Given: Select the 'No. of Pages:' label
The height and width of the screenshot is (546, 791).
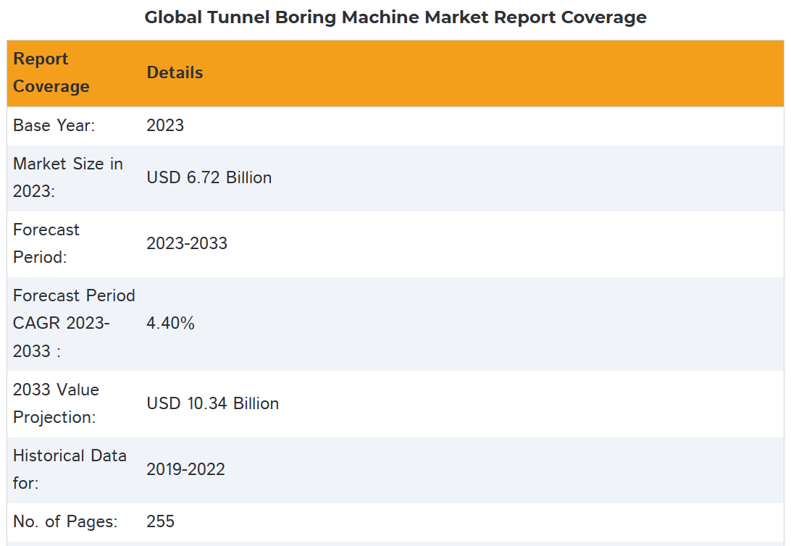Looking at the screenshot, I should [x=65, y=521].
